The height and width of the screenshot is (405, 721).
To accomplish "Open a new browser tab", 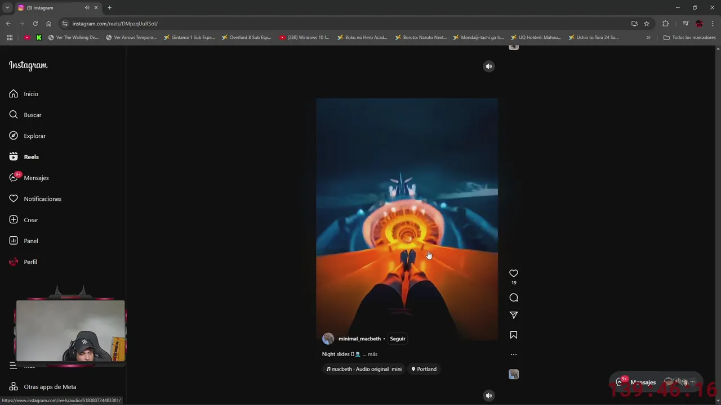I will click(x=109, y=8).
